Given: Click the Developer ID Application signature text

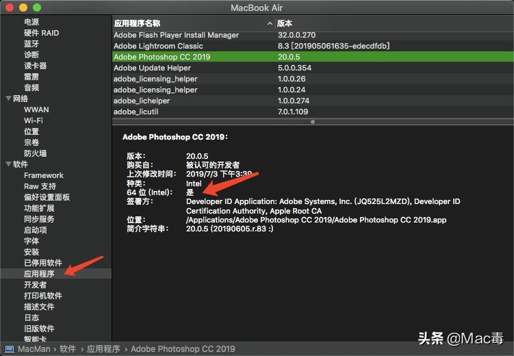Looking at the screenshot, I should click(323, 206).
